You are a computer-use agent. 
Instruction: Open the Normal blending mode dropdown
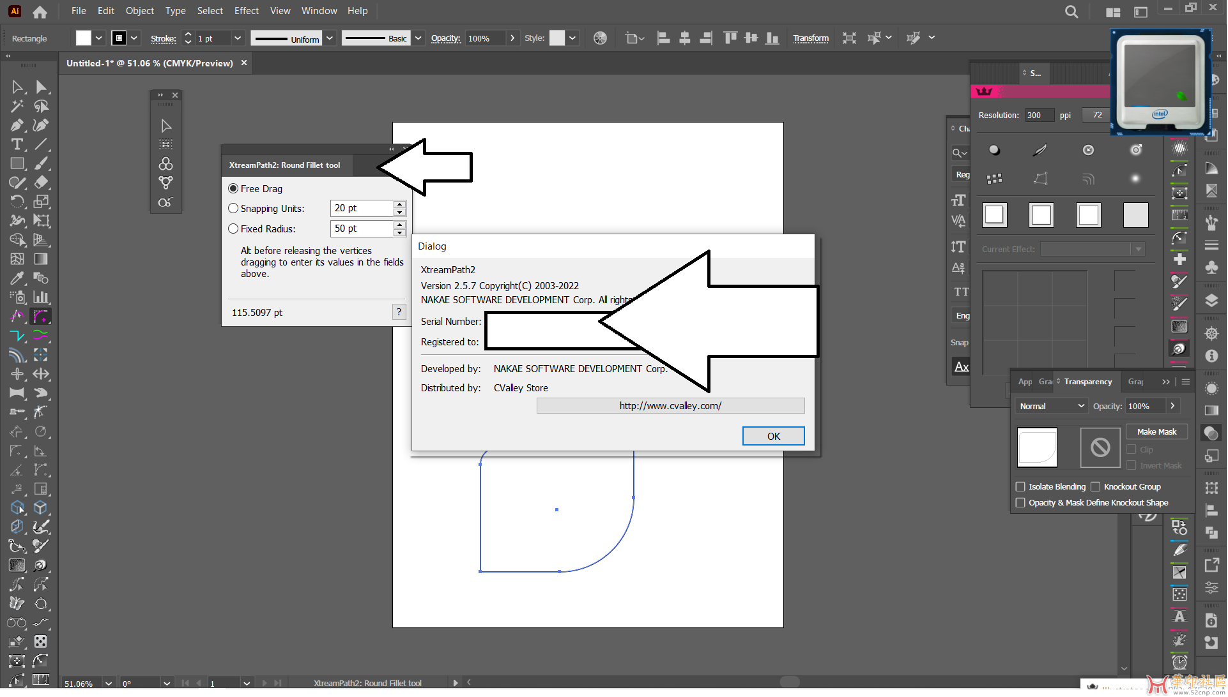click(1051, 407)
